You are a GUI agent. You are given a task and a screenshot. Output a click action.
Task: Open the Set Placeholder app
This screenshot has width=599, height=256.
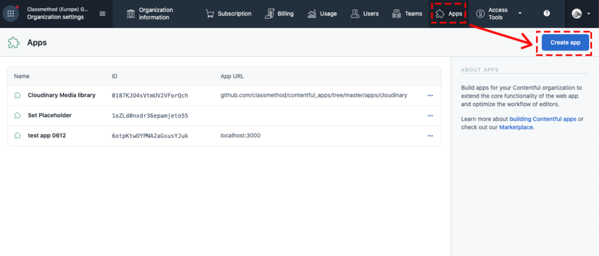[50, 115]
